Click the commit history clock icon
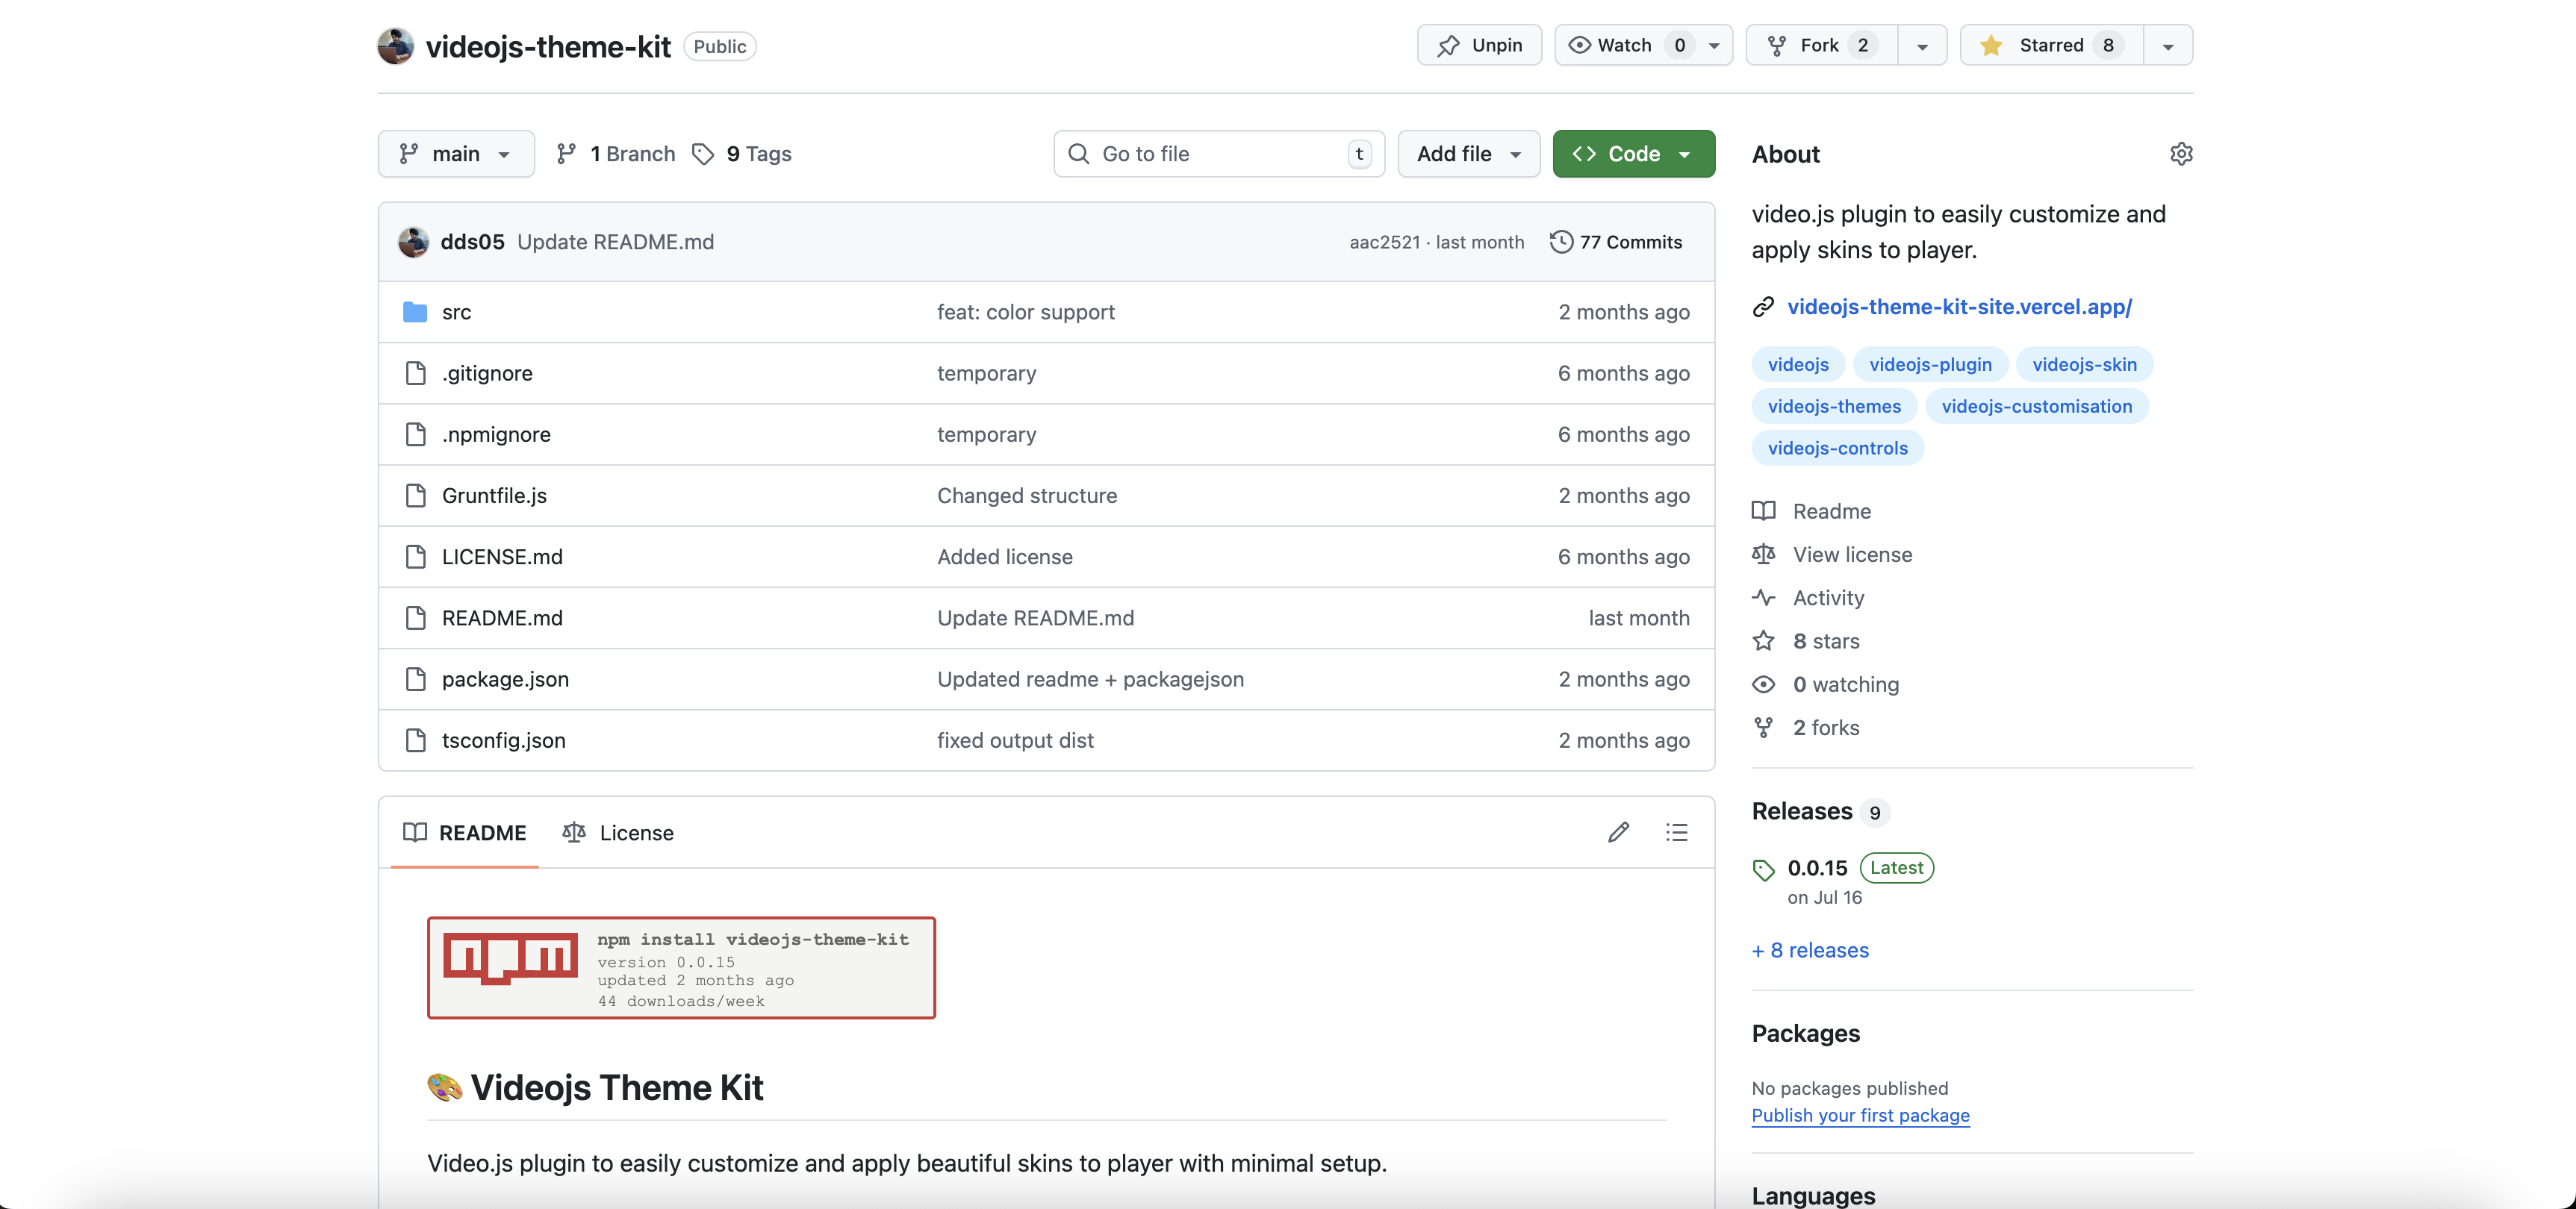Screen dimensions: 2576x1209 pyautogui.click(x=1561, y=242)
